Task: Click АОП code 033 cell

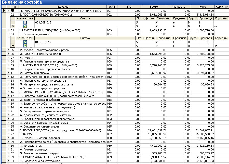Action: (112, 157)
